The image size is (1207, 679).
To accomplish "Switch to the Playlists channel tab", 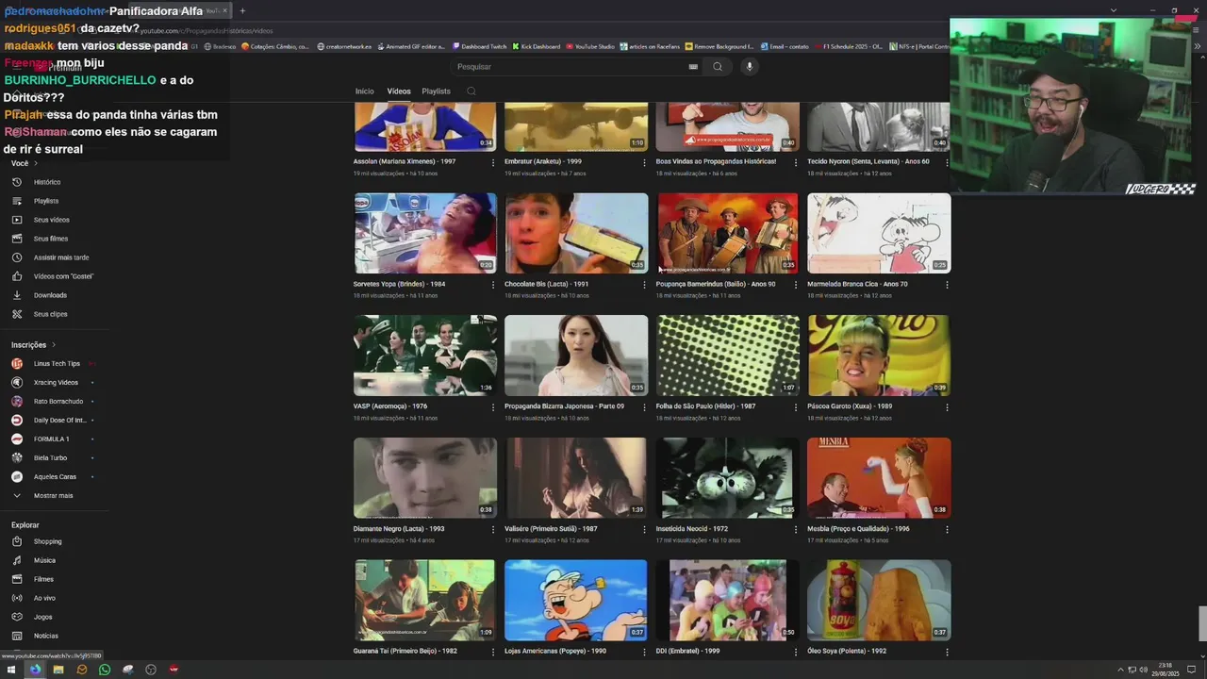I will click(x=436, y=91).
